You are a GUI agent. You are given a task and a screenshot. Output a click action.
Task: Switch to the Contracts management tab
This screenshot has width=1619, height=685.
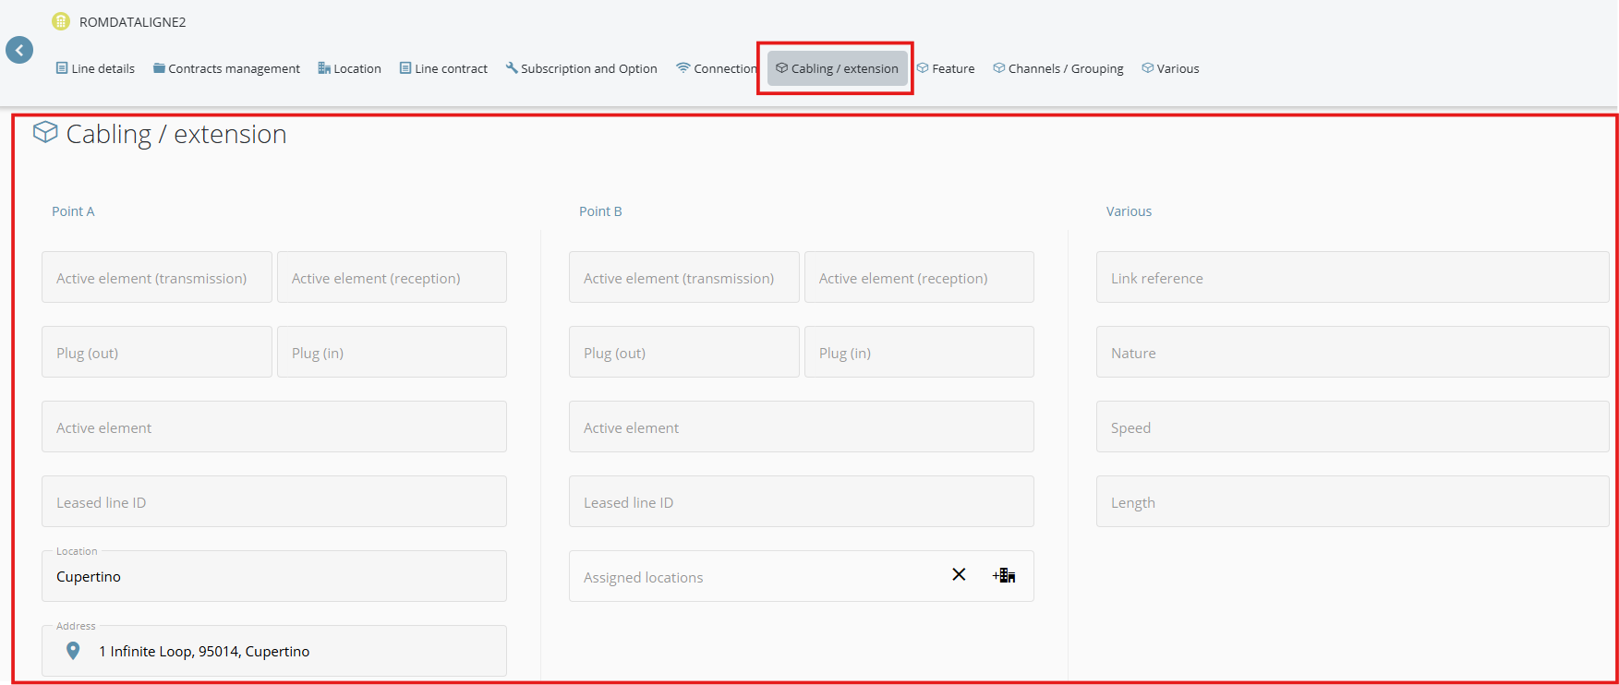226,68
